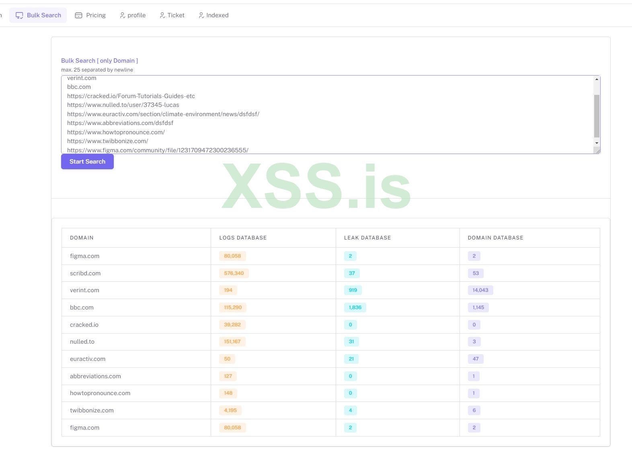
Task: Click the 919 leak badge for verint.com
Action: click(x=353, y=290)
